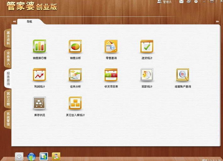Viewport: 223px width, 161px height.
Task: Open the 利润统计 profit statistics icon
Action: [x=39, y=75]
